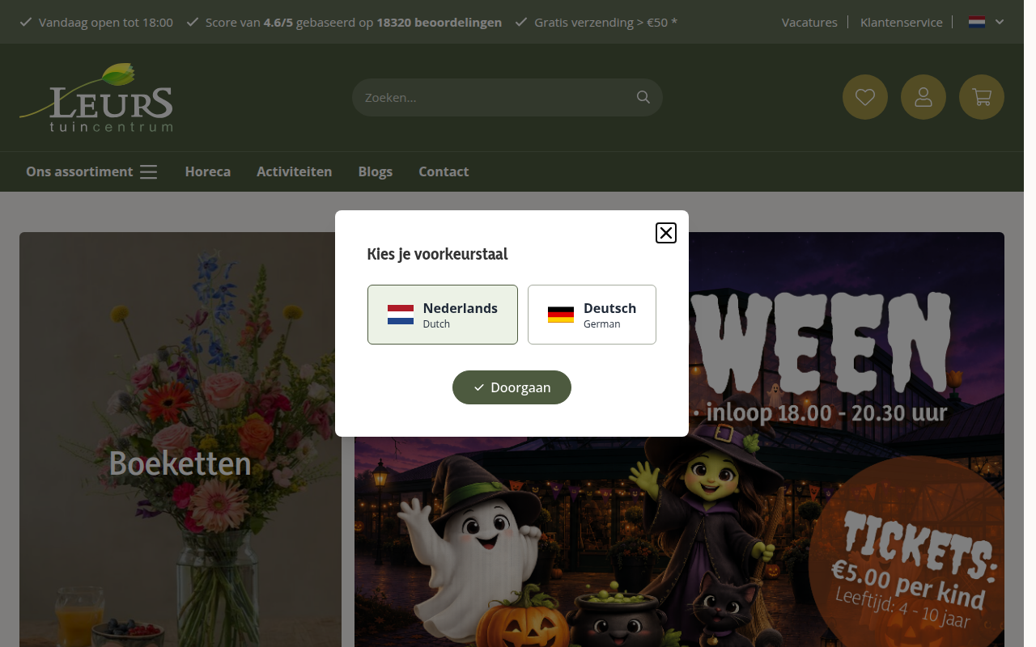Open the Halloween event banner
The image size is (1036, 647).
pos(679,440)
